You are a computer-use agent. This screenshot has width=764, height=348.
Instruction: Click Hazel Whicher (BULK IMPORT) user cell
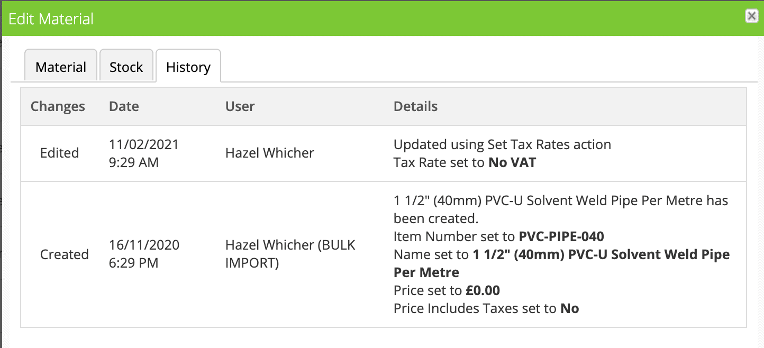[290, 254]
